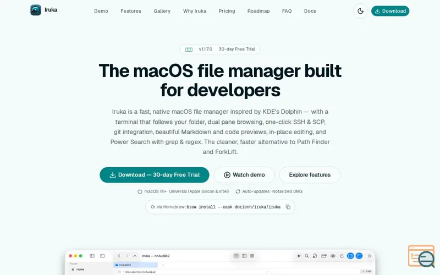Click the back arrow in Iruka window

[x=119, y=256]
